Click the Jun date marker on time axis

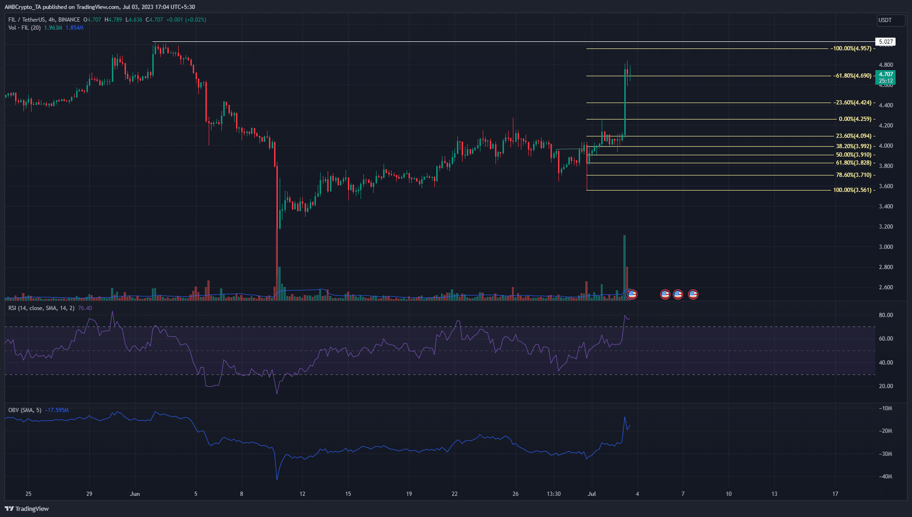(x=135, y=494)
